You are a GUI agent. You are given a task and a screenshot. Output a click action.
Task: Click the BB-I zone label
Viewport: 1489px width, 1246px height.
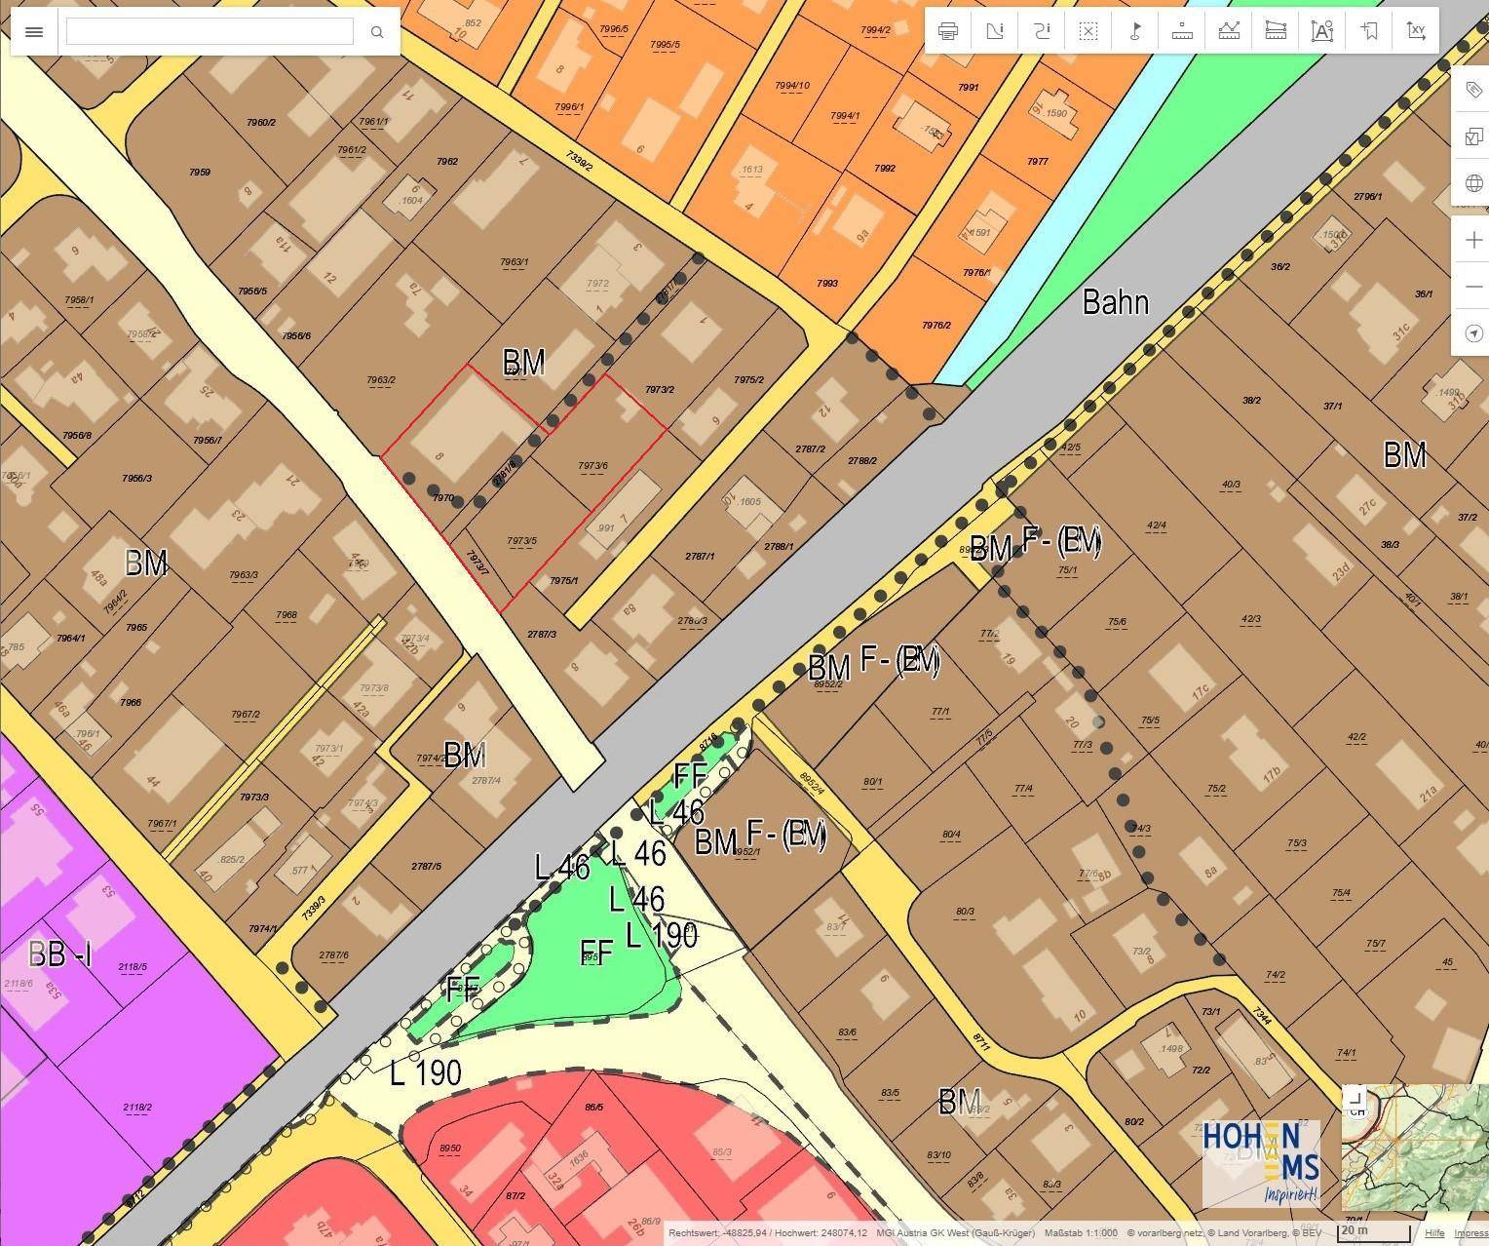pyautogui.click(x=59, y=953)
